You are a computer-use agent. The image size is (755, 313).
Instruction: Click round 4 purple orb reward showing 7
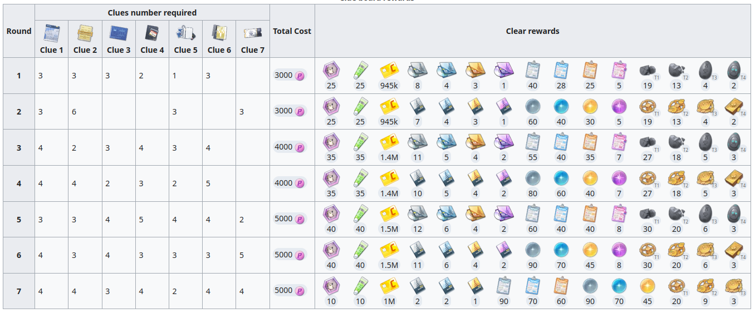(619, 177)
